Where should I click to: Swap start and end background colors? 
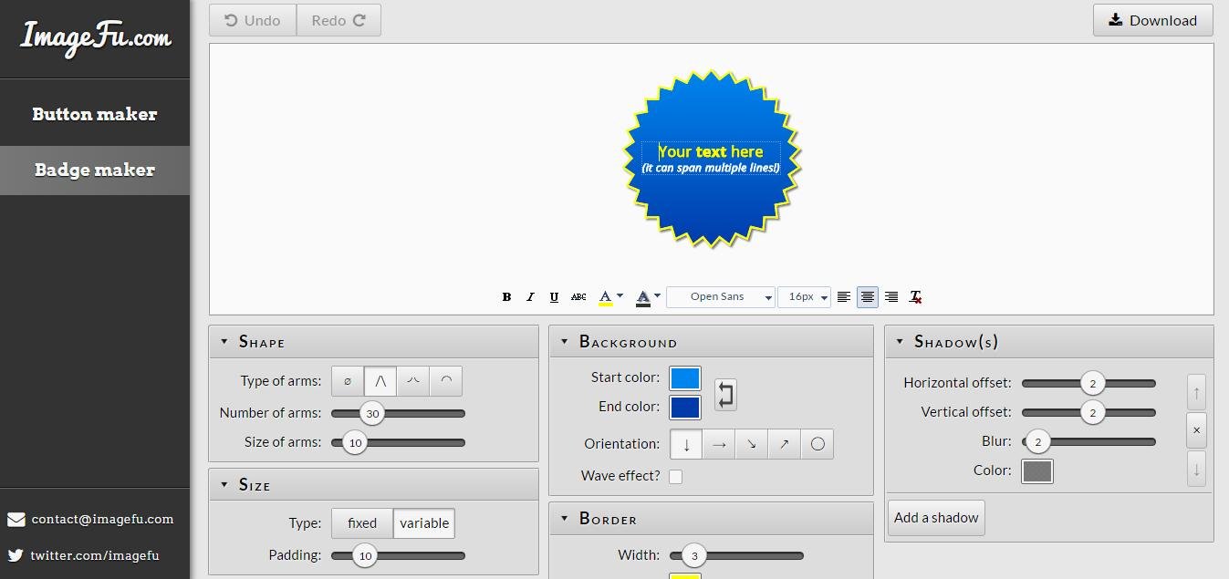tap(725, 394)
